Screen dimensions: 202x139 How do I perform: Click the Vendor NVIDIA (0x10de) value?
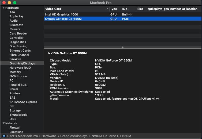tap(107, 78)
